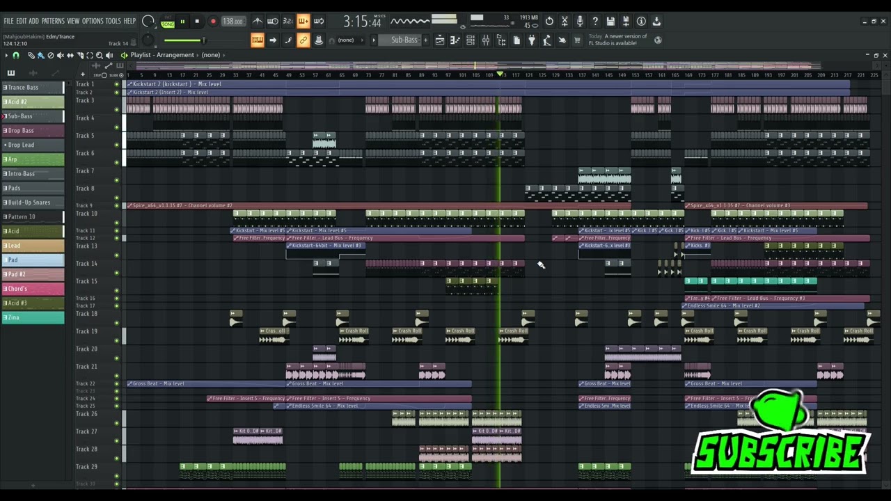Select the Delete tool in playlist toolbar
This screenshot has width=891, height=501.
pyautogui.click(x=51, y=55)
